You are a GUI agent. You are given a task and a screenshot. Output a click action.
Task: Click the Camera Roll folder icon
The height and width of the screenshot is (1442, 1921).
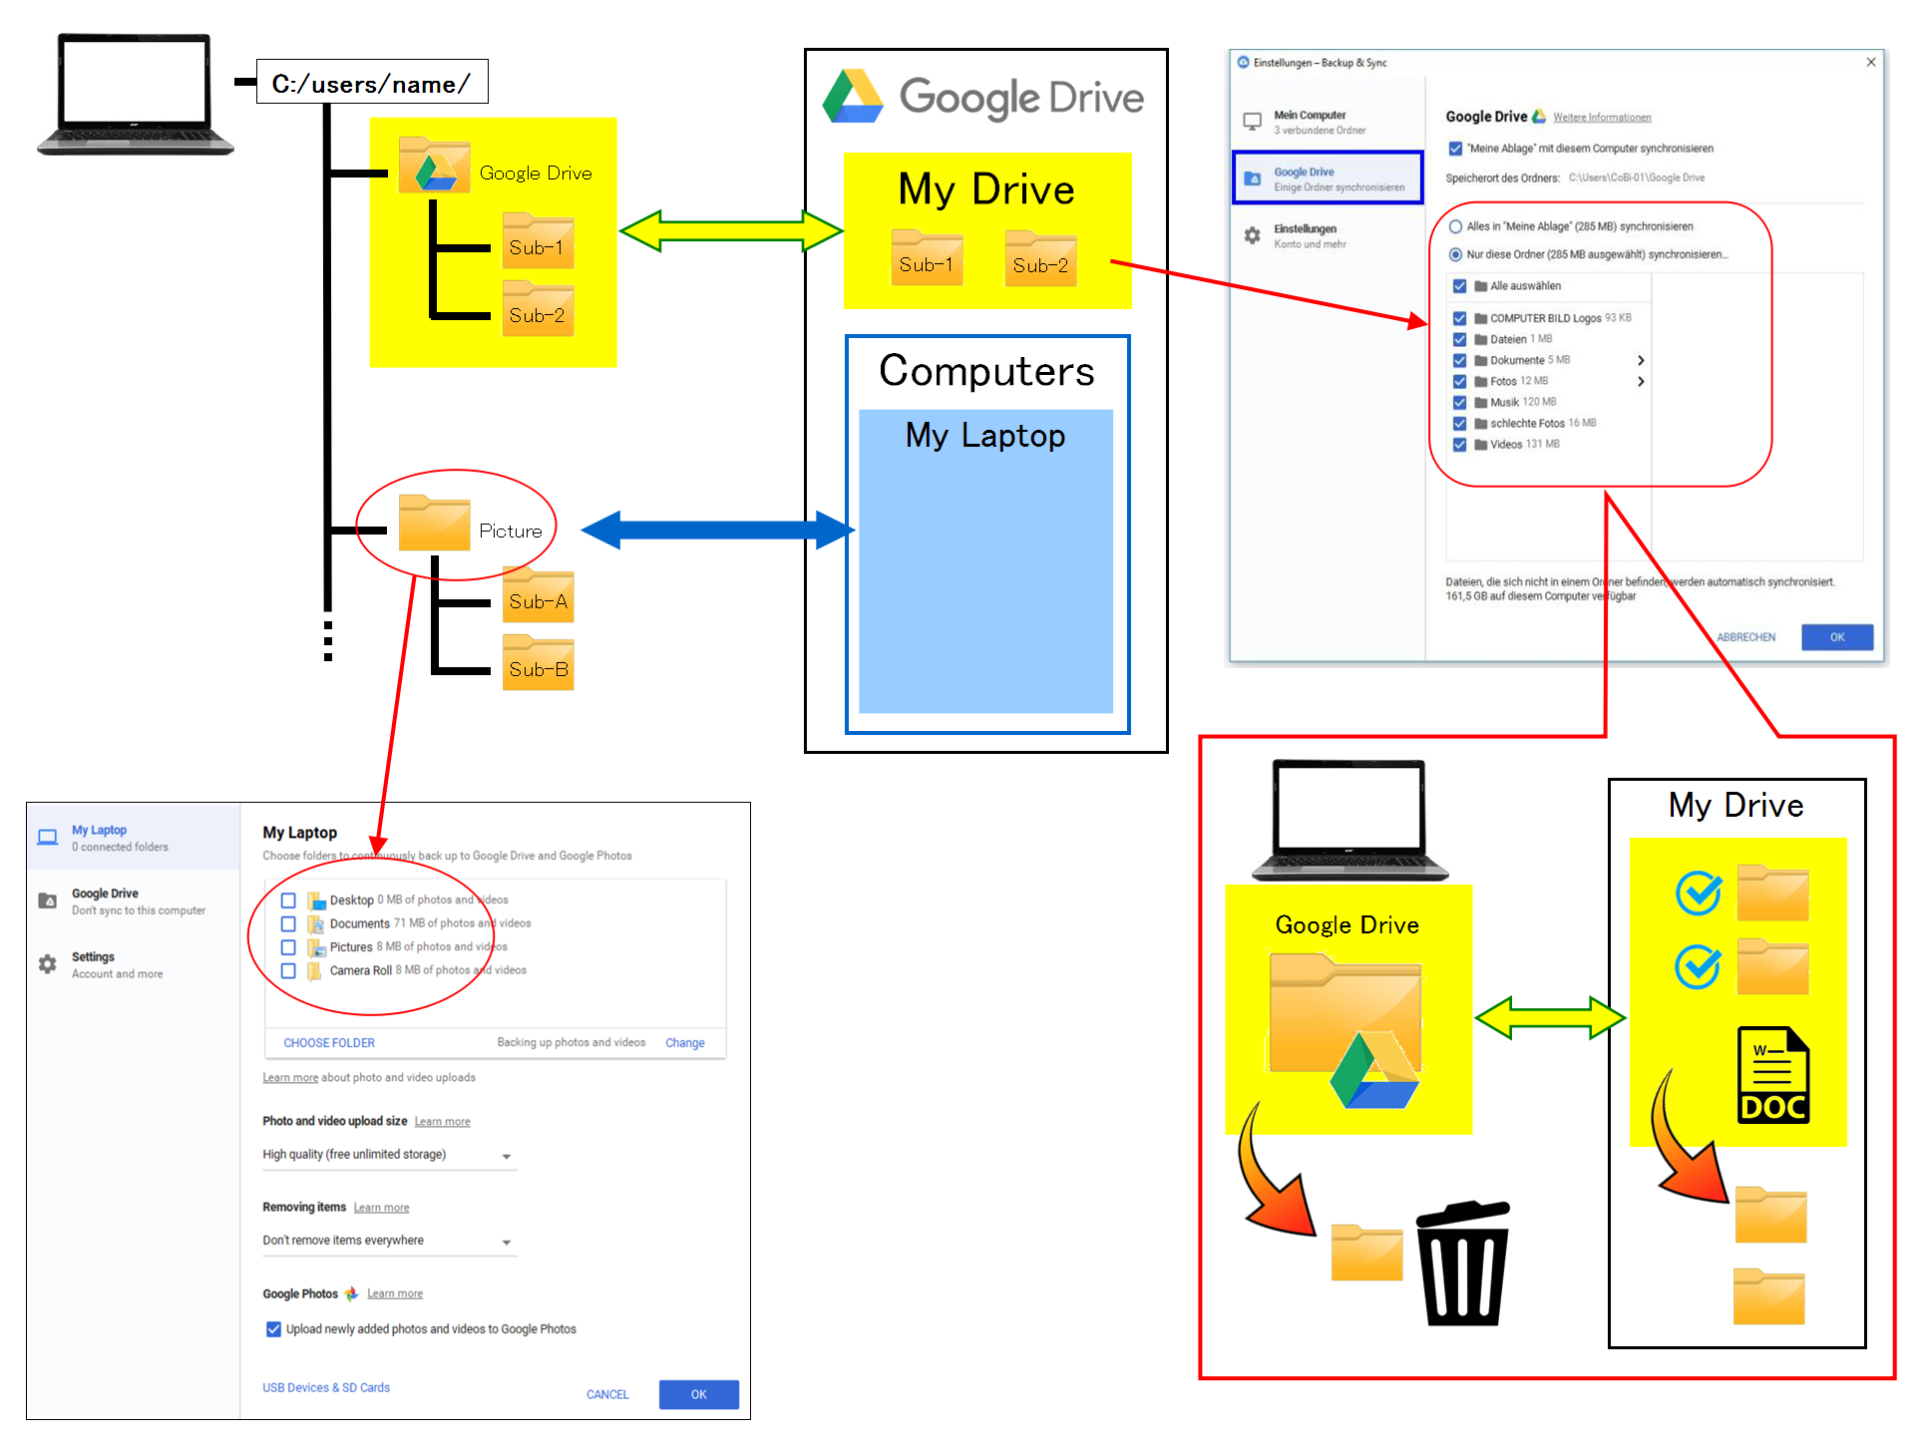click(x=315, y=970)
